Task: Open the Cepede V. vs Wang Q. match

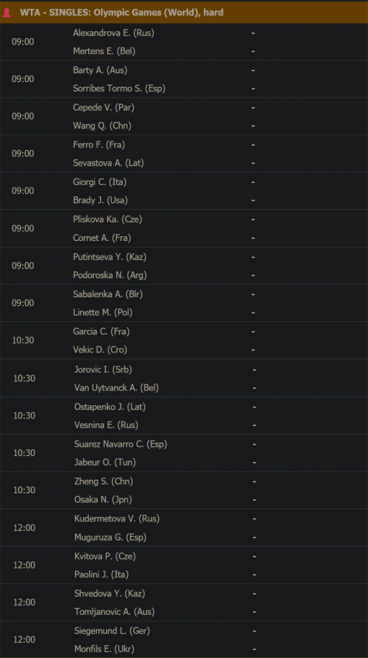Action: click(184, 116)
